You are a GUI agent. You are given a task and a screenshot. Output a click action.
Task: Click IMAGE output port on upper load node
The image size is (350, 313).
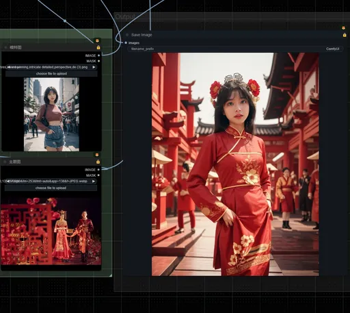[x=98, y=55]
